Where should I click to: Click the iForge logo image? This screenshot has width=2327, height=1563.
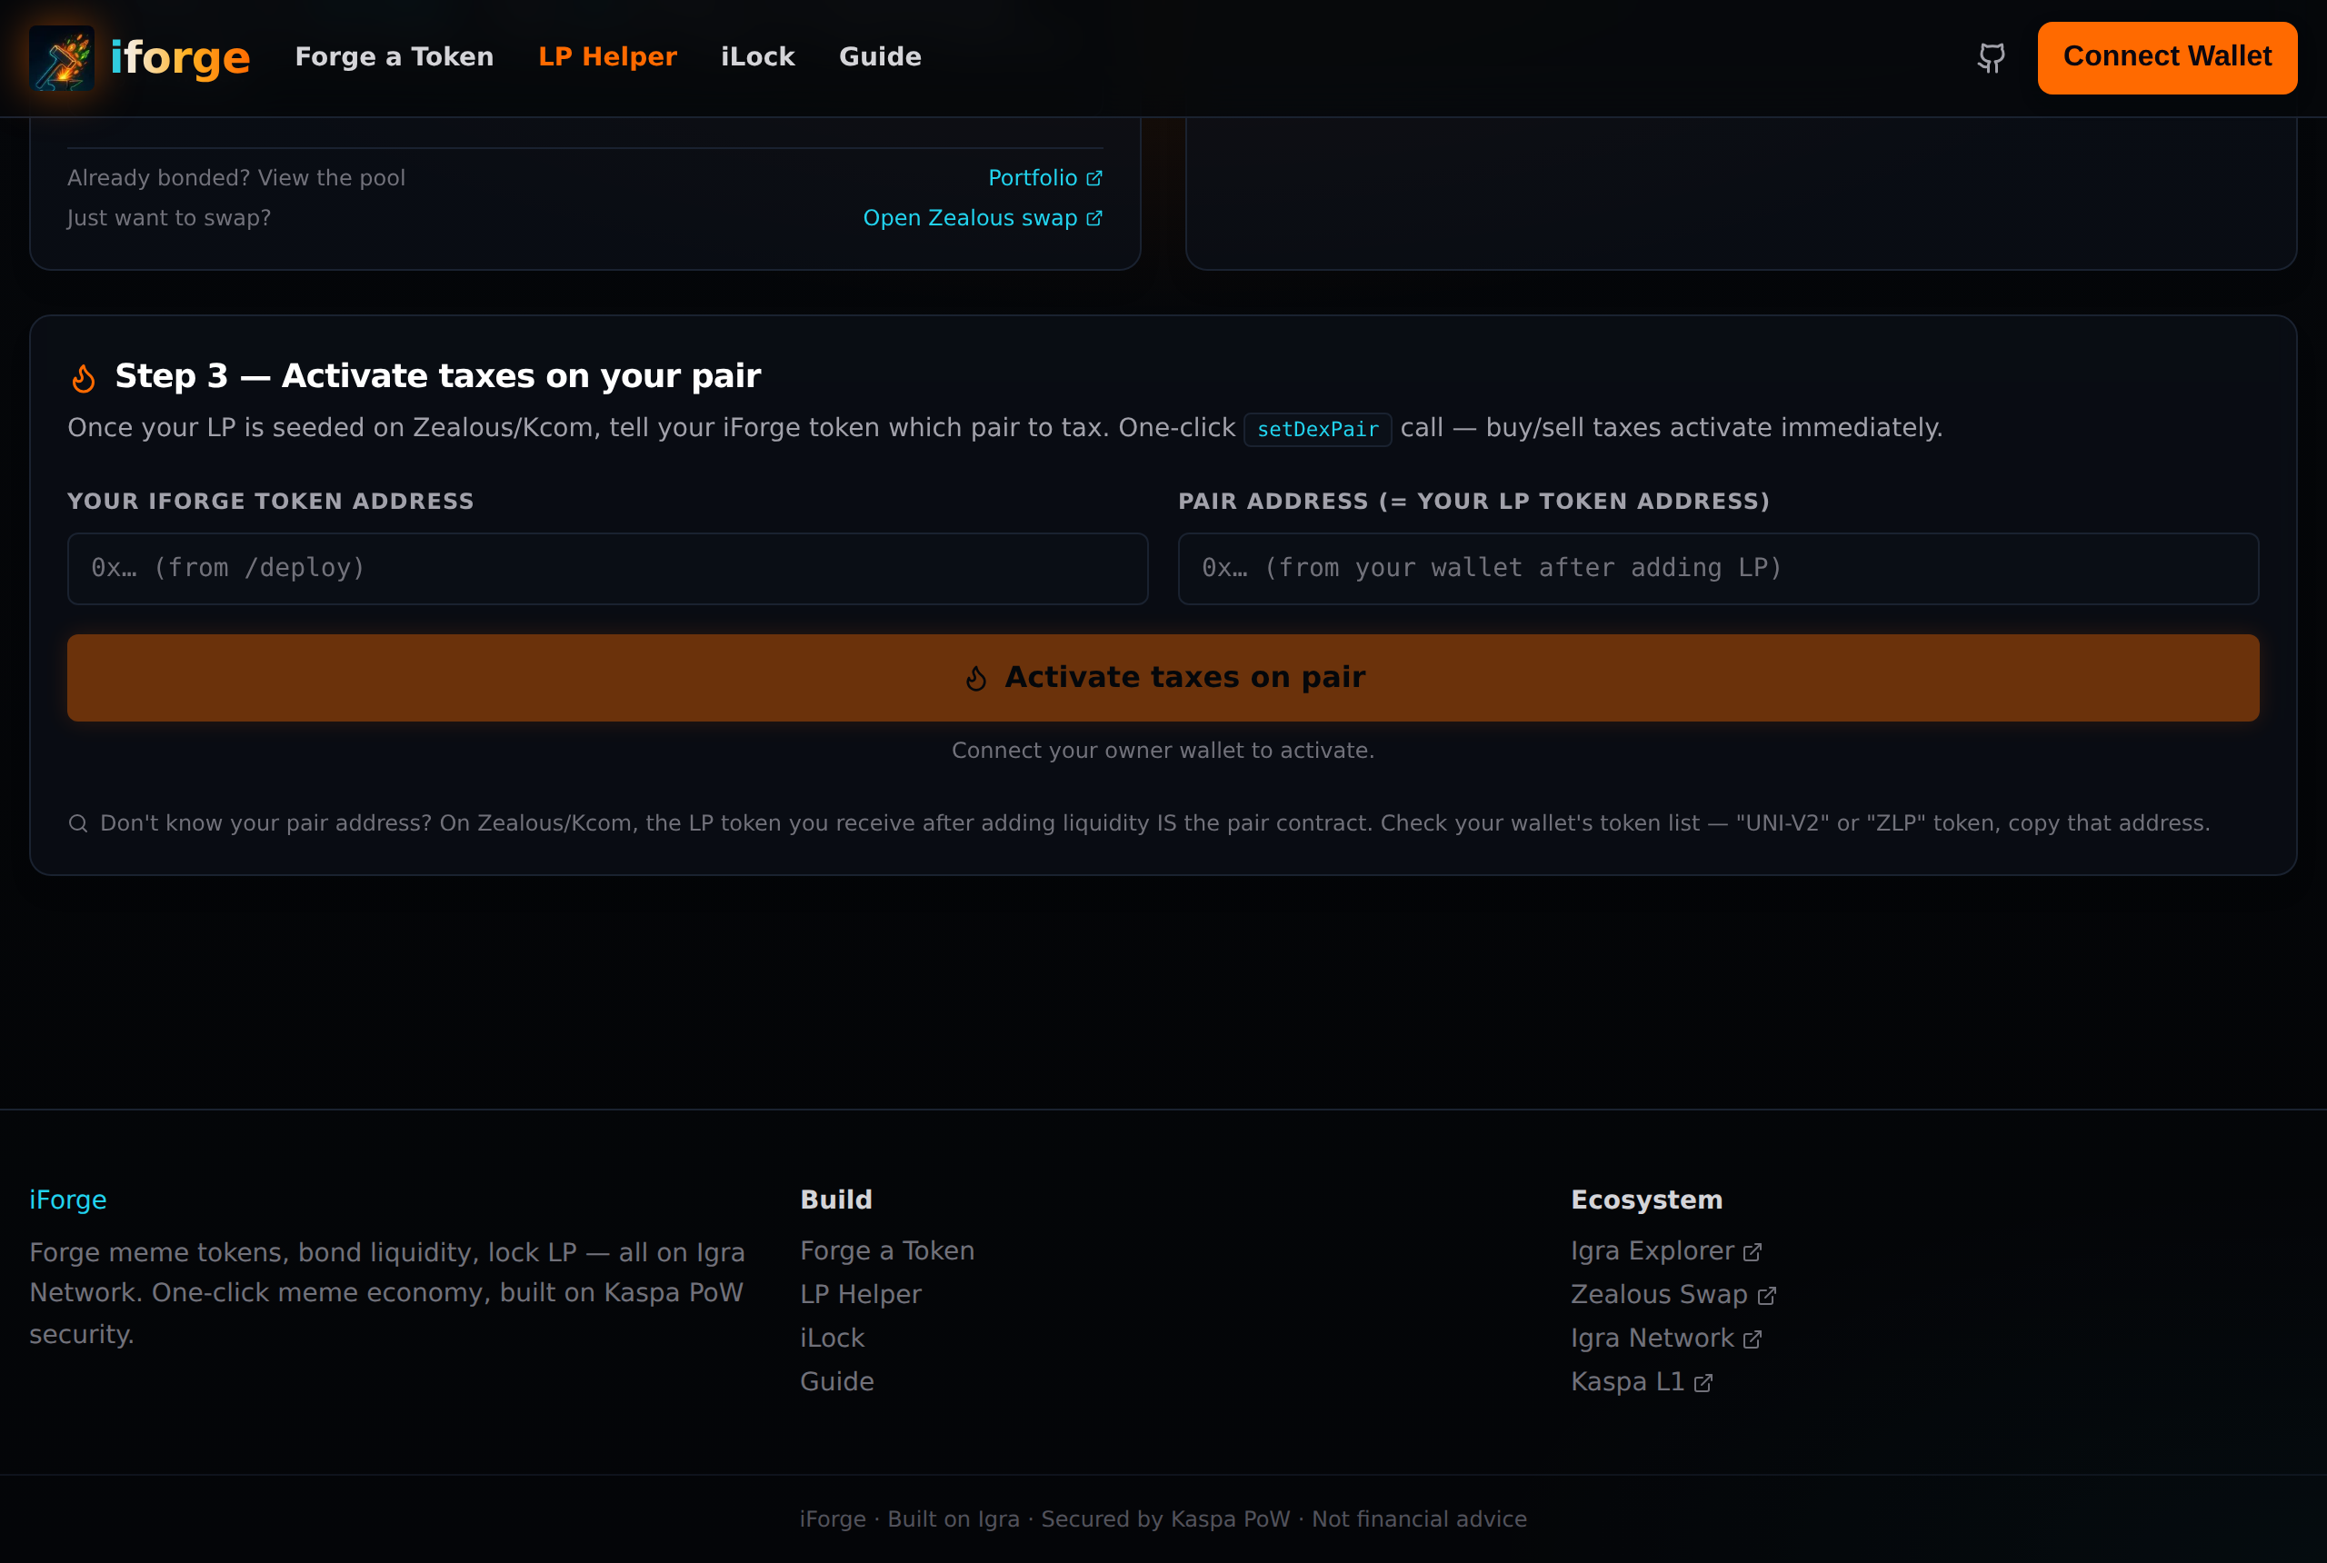click(x=62, y=57)
